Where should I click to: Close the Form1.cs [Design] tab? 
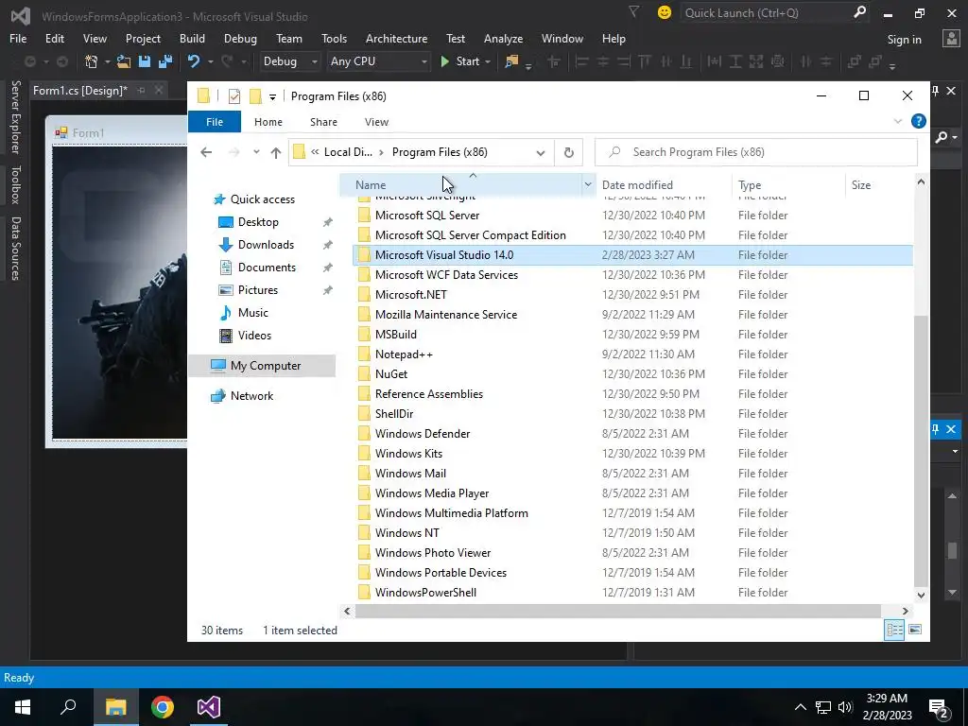(159, 90)
